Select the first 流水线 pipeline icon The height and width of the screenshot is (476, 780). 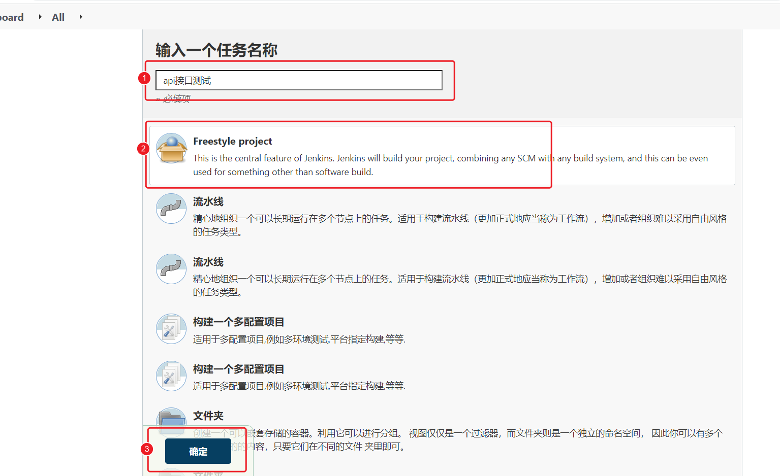click(171, 209)
